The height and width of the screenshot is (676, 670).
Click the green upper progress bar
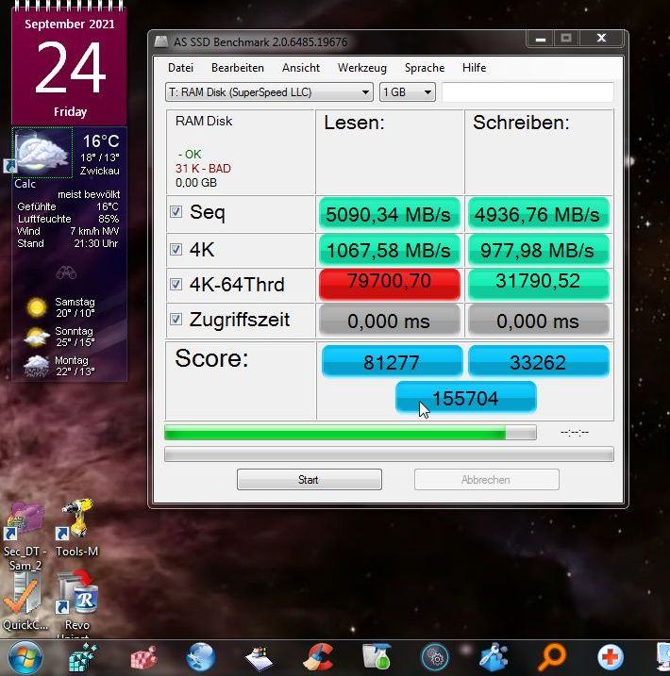(x=350, y=433)
